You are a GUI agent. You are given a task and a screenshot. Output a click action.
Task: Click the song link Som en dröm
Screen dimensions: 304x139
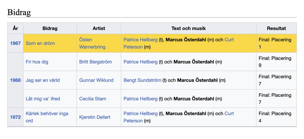(40, 43)
